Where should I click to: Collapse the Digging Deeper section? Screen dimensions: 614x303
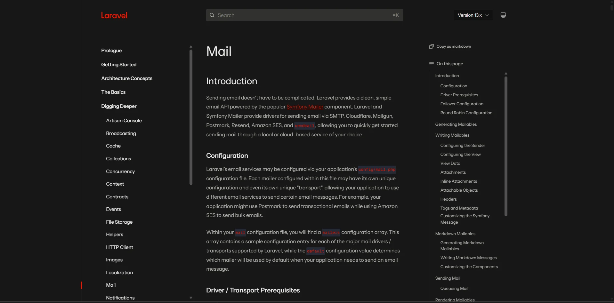coord(119,106)
